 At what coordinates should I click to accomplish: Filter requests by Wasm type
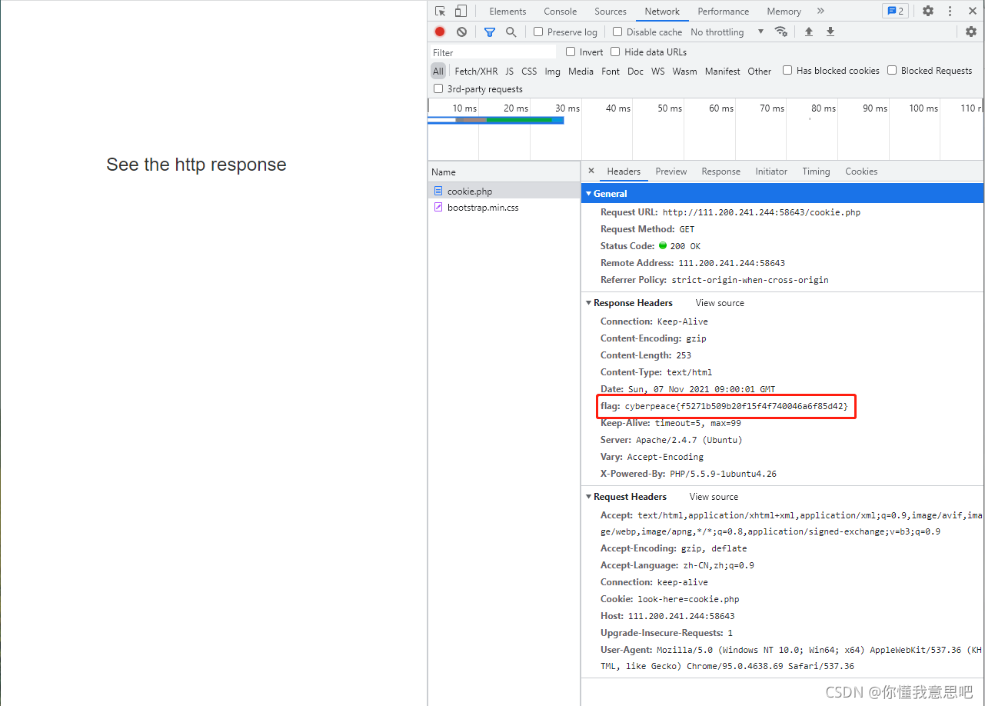684,71
